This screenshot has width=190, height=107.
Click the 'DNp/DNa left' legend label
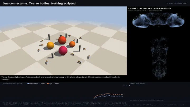34,83
